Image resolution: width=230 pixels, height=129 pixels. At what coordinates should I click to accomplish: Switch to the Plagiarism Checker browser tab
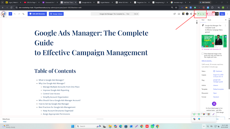click(x=142, y=2)
